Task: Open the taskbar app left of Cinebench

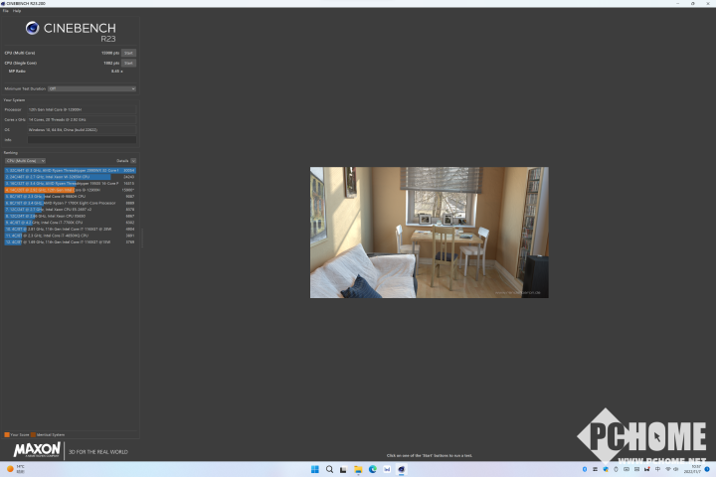Action: coord(387,469)
